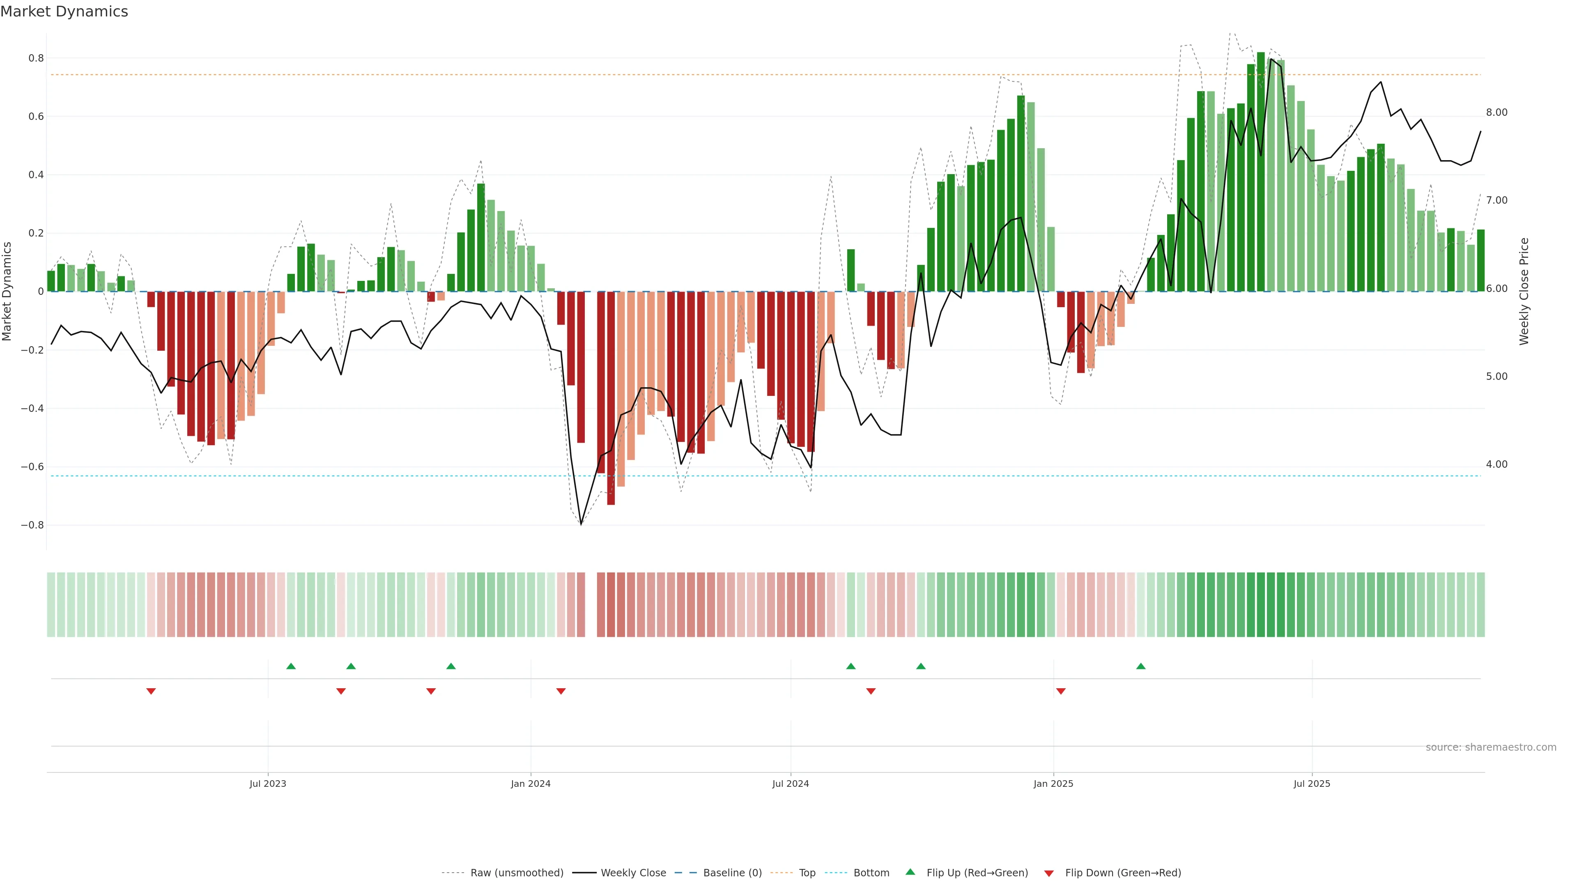This screenshot has width=1577, height=887.
Task: Click the Market Dynamics chart title
Action: 64,11
